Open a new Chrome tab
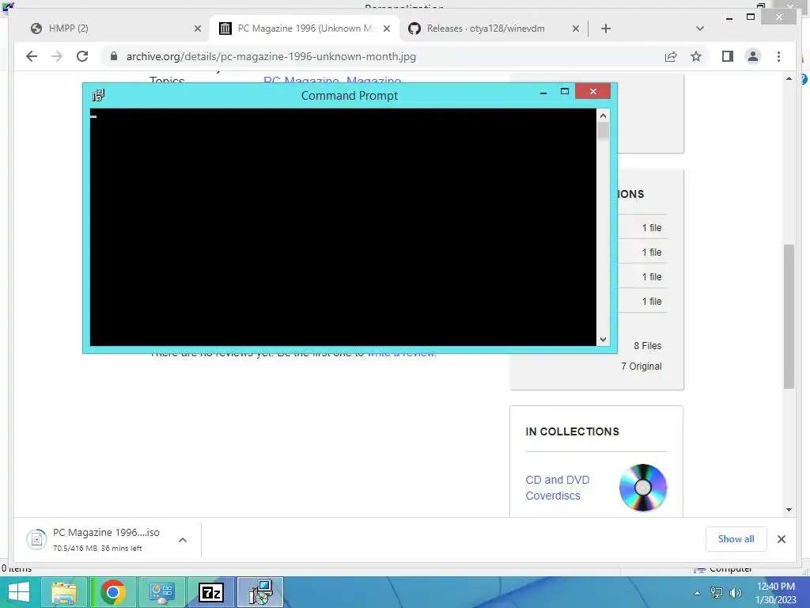The width and height of the screenshot is (810, 608). tap(606, 28)
